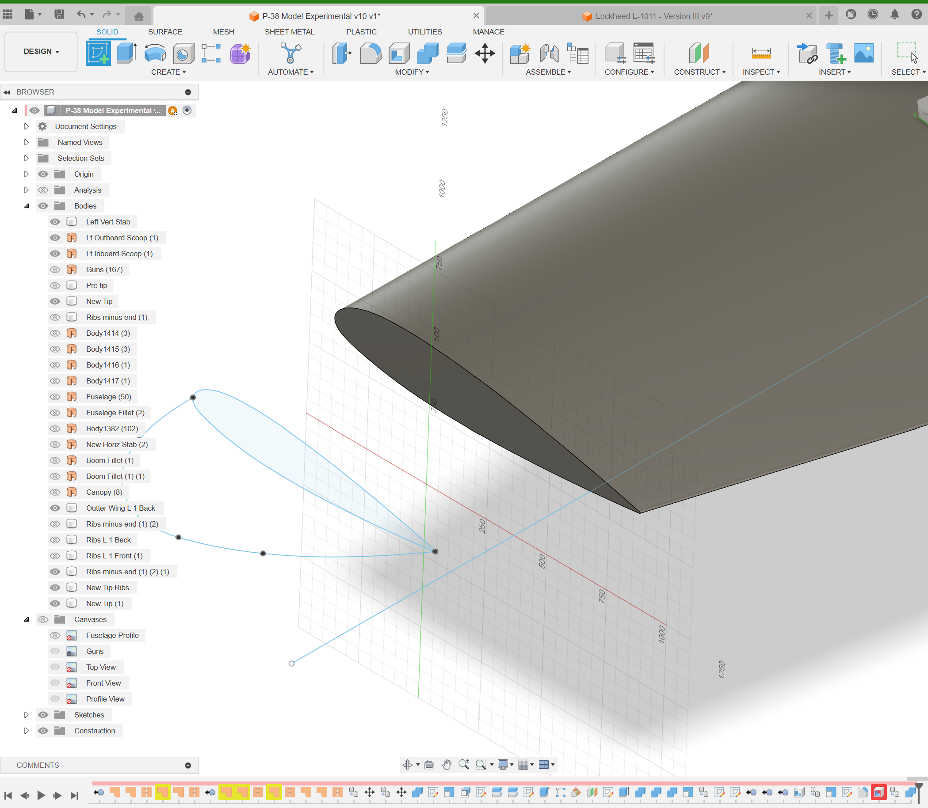Choose the Hole tool icon
The image size is (928, 808).
click(x=183, y=53)
